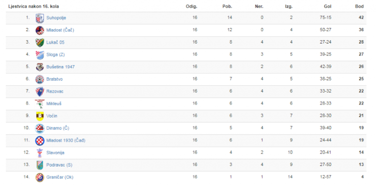
Task: Click the Suhopolje club crest icon
Action: [x=40, y=18]
